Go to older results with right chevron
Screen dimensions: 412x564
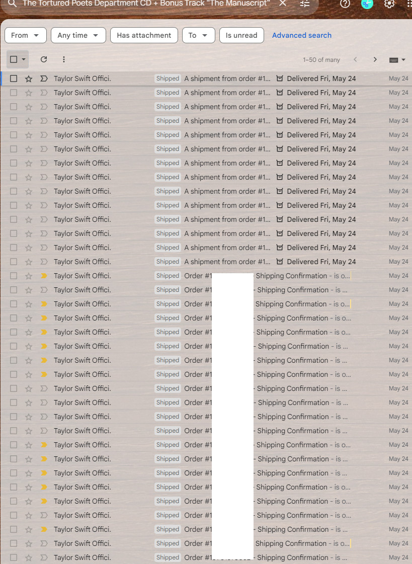click(x=375, y=59)
